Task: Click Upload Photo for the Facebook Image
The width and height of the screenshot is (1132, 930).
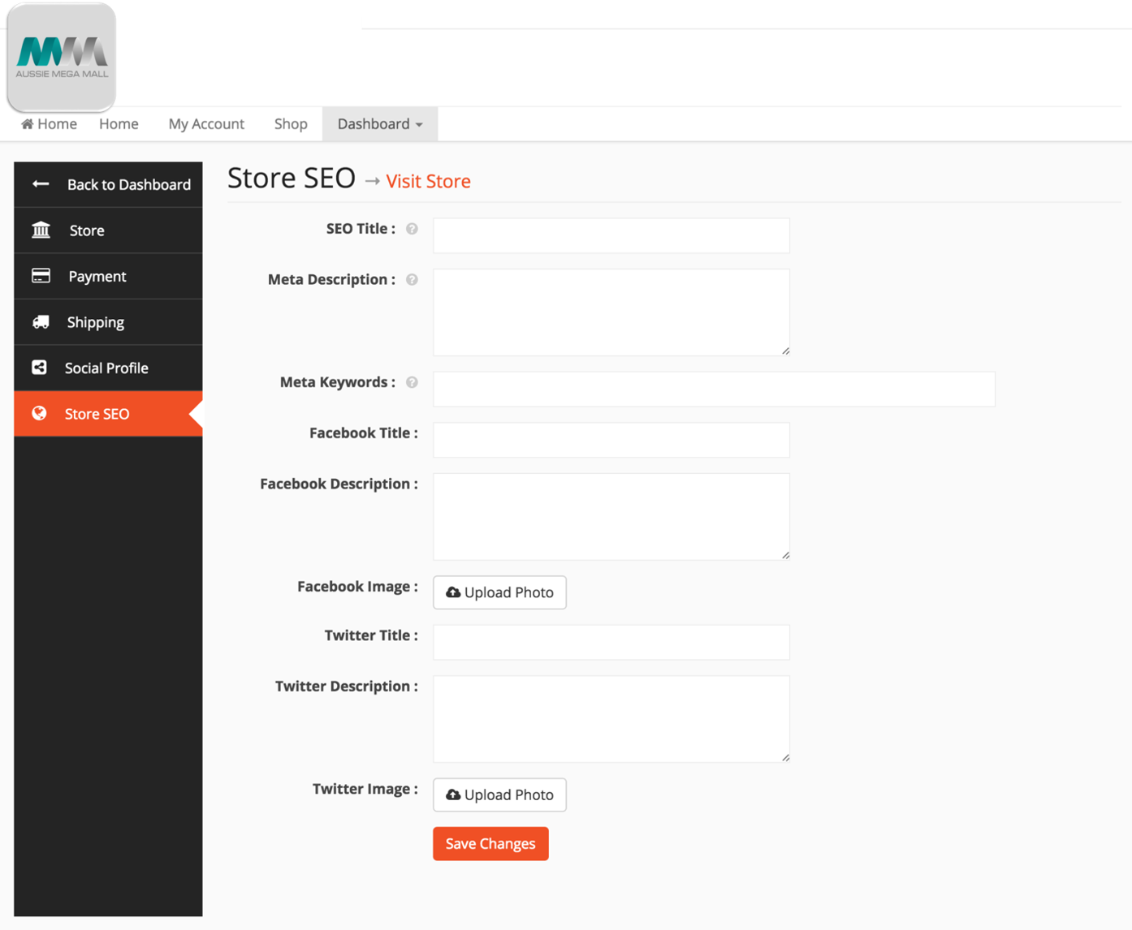Action: (x=499, y=592)
